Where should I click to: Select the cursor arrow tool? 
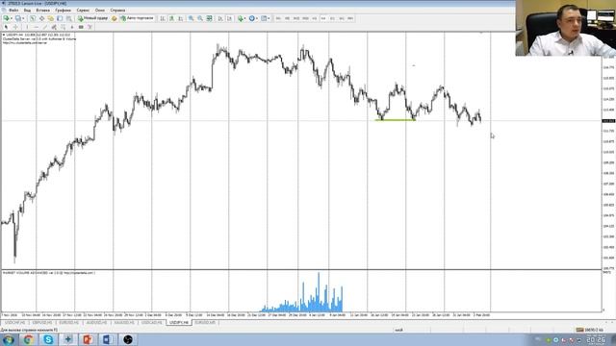[6, 27]
